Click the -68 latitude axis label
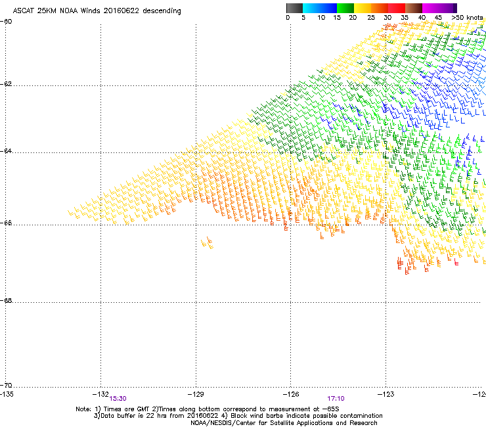Viewport: 486px width, 427px height. point(6,300)
